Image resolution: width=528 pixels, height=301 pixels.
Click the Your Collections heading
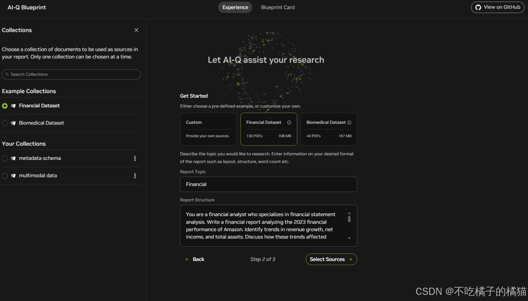click(x=24, y=144)
